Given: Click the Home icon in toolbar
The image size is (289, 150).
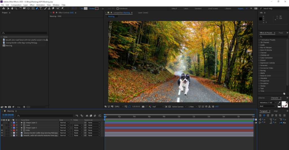Looking at the screenshot, I should coord(3,8).
